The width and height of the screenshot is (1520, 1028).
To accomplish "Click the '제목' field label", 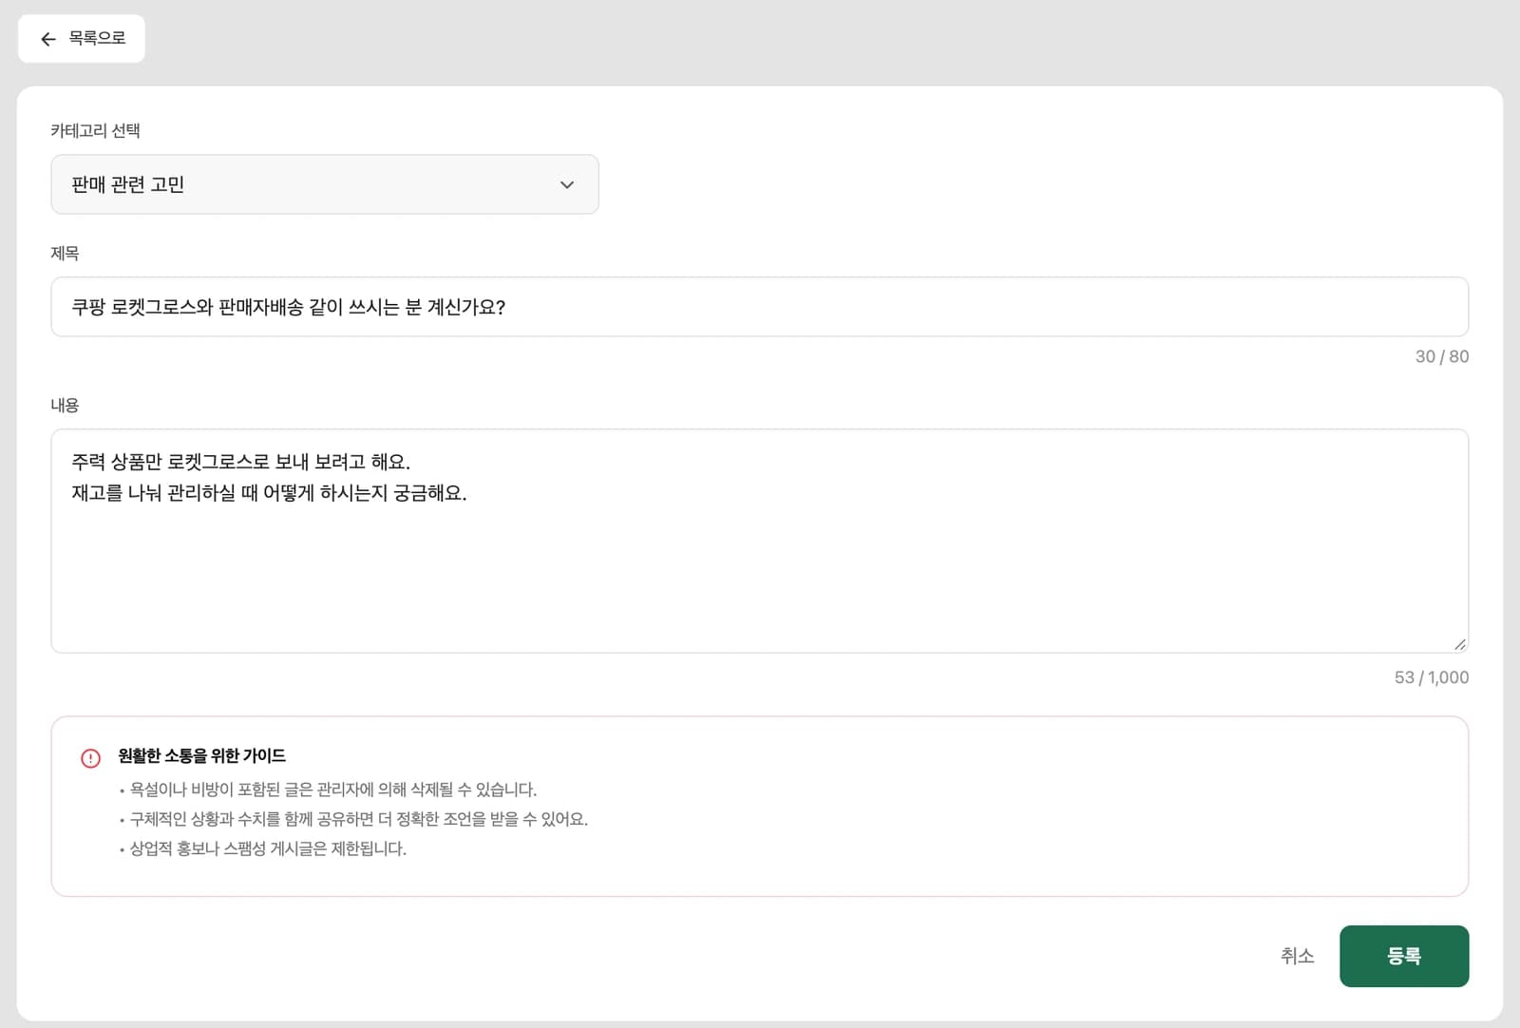I will (65, 254).
